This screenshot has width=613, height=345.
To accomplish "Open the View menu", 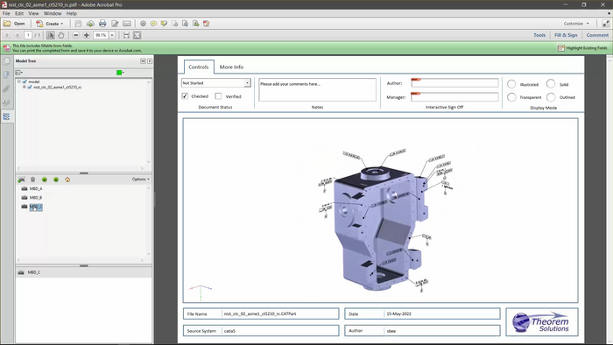I will pyautogui.click(x=33, y=13).
